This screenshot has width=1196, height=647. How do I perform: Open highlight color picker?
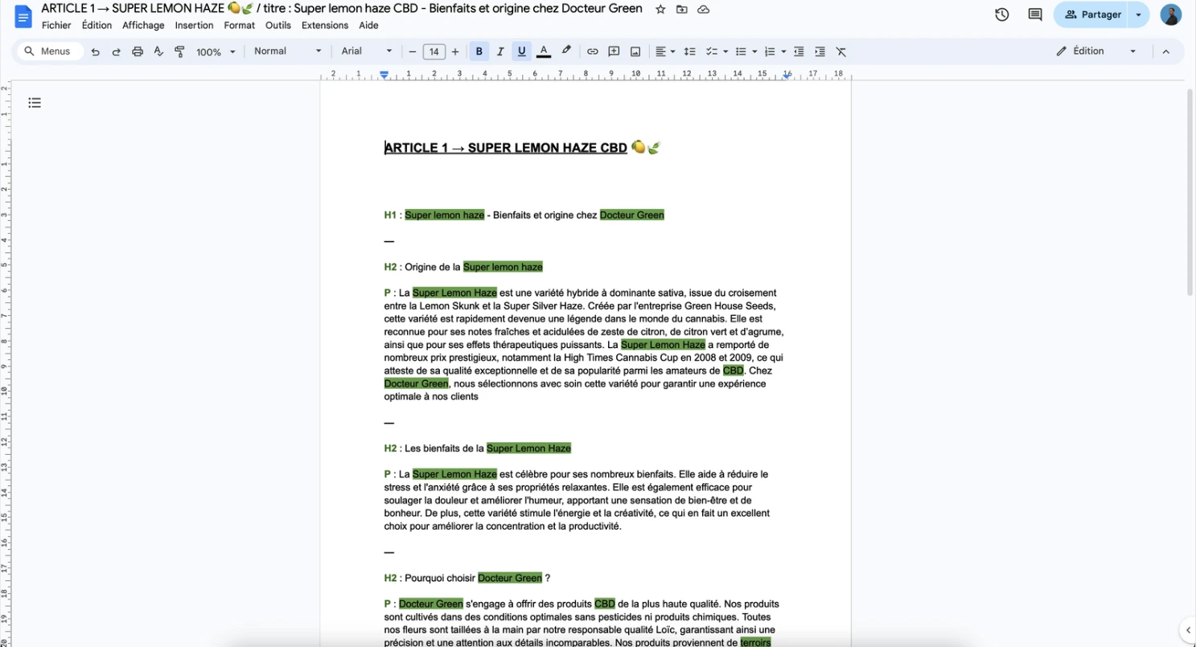click(566, 51)
